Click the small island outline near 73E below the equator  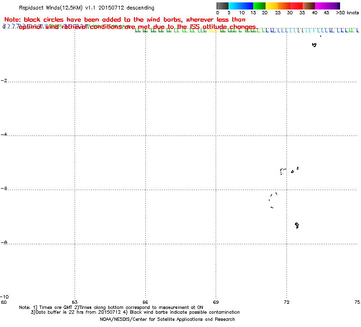pyautogui.click(x=314, y=45)
